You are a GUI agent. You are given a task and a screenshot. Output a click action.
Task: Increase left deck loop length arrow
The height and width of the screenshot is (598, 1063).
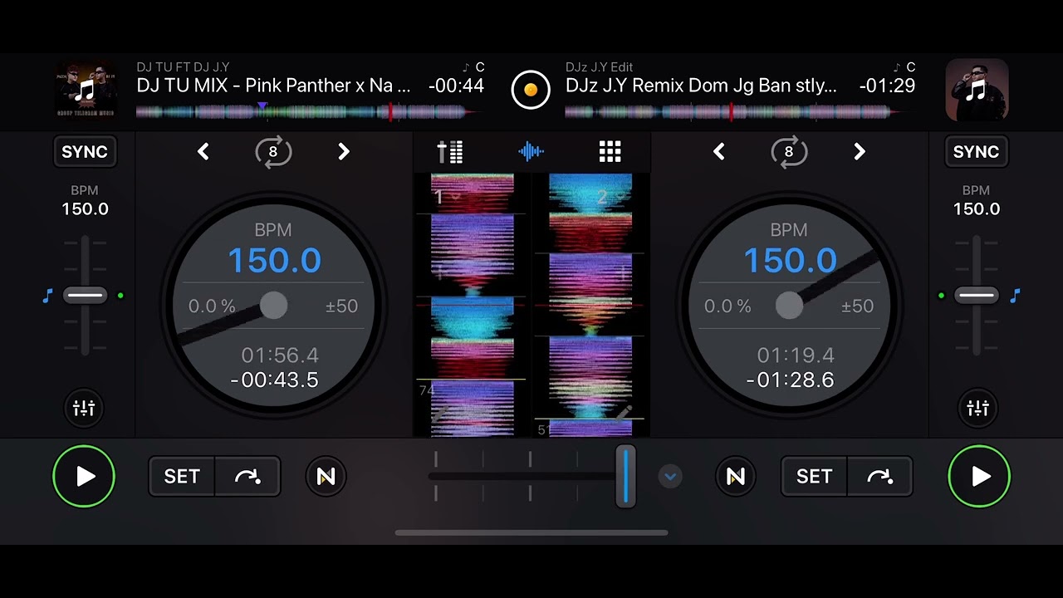point(344,152)
